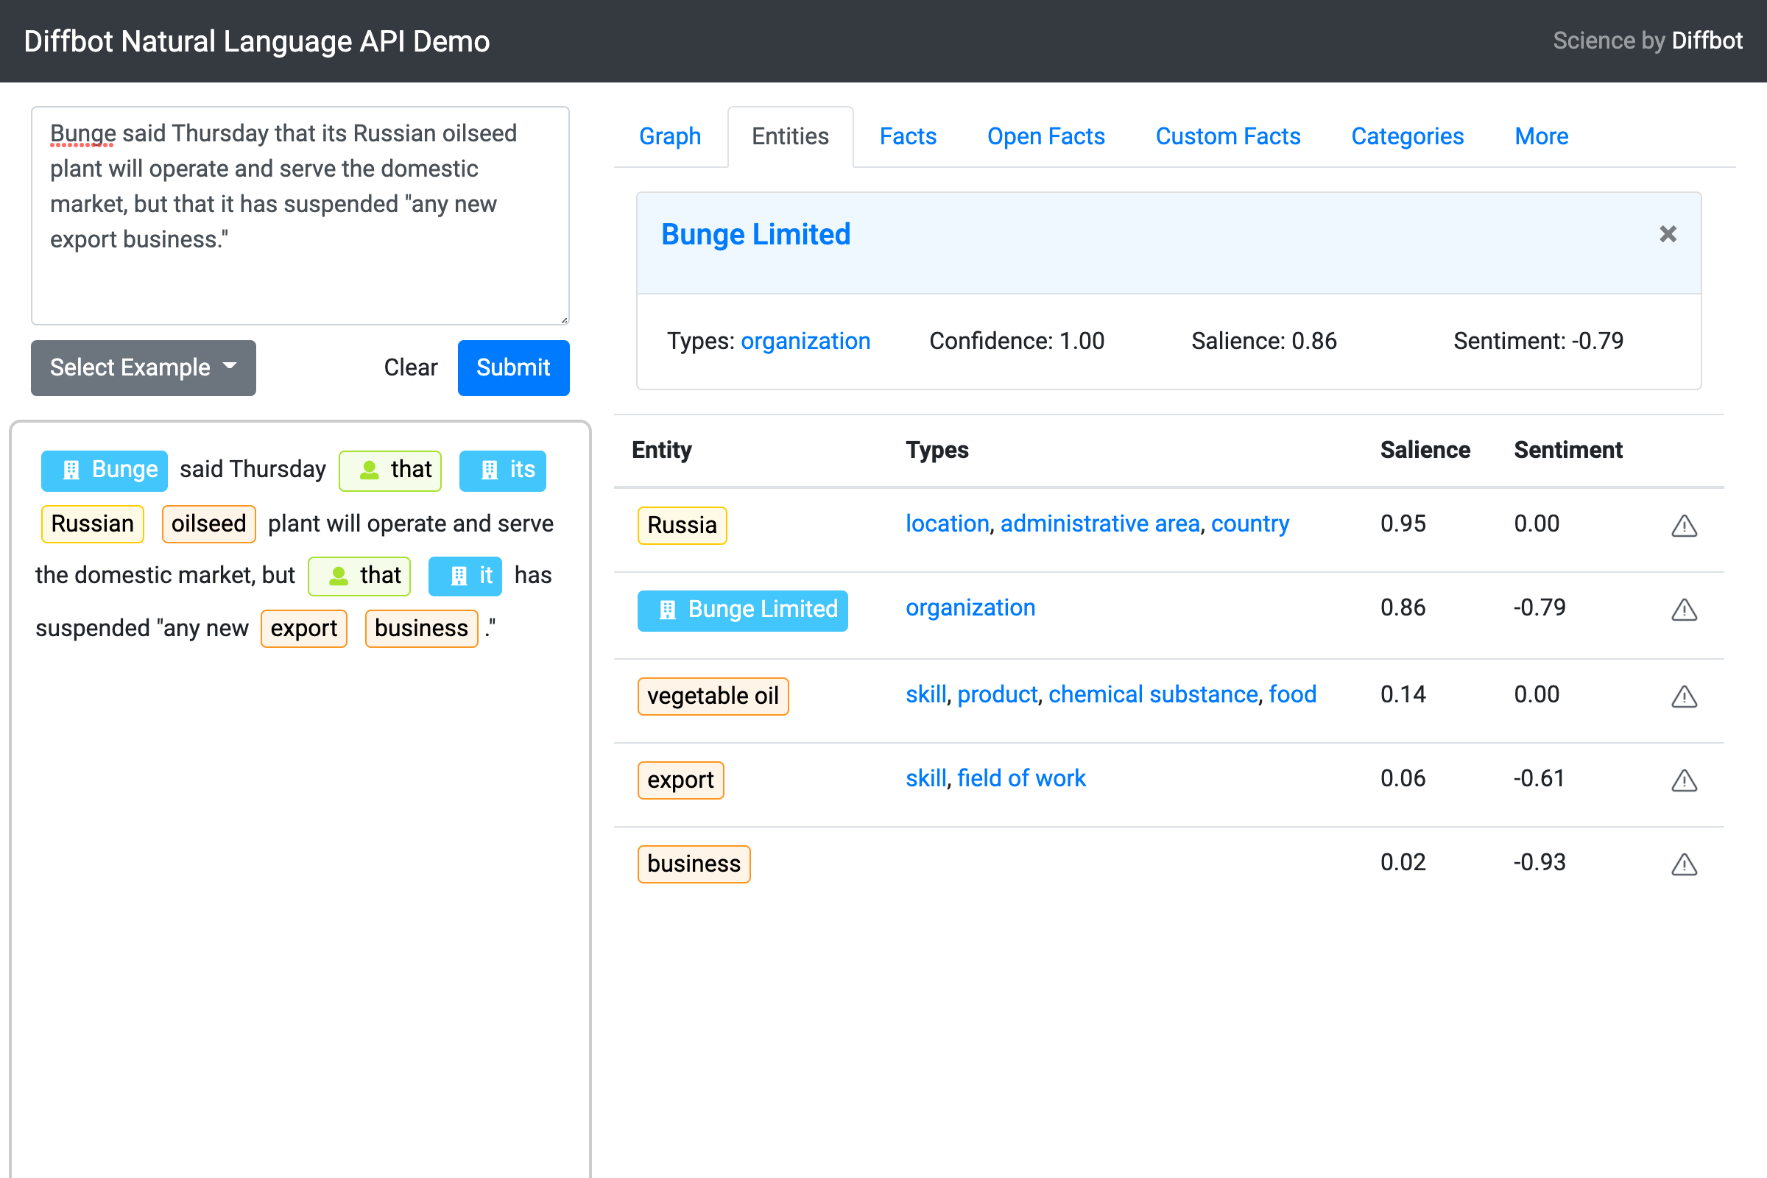Click the warning triangle icon for Bunge Limited
This screenshot has height=1178, width=1767.
coord(1685,607)
